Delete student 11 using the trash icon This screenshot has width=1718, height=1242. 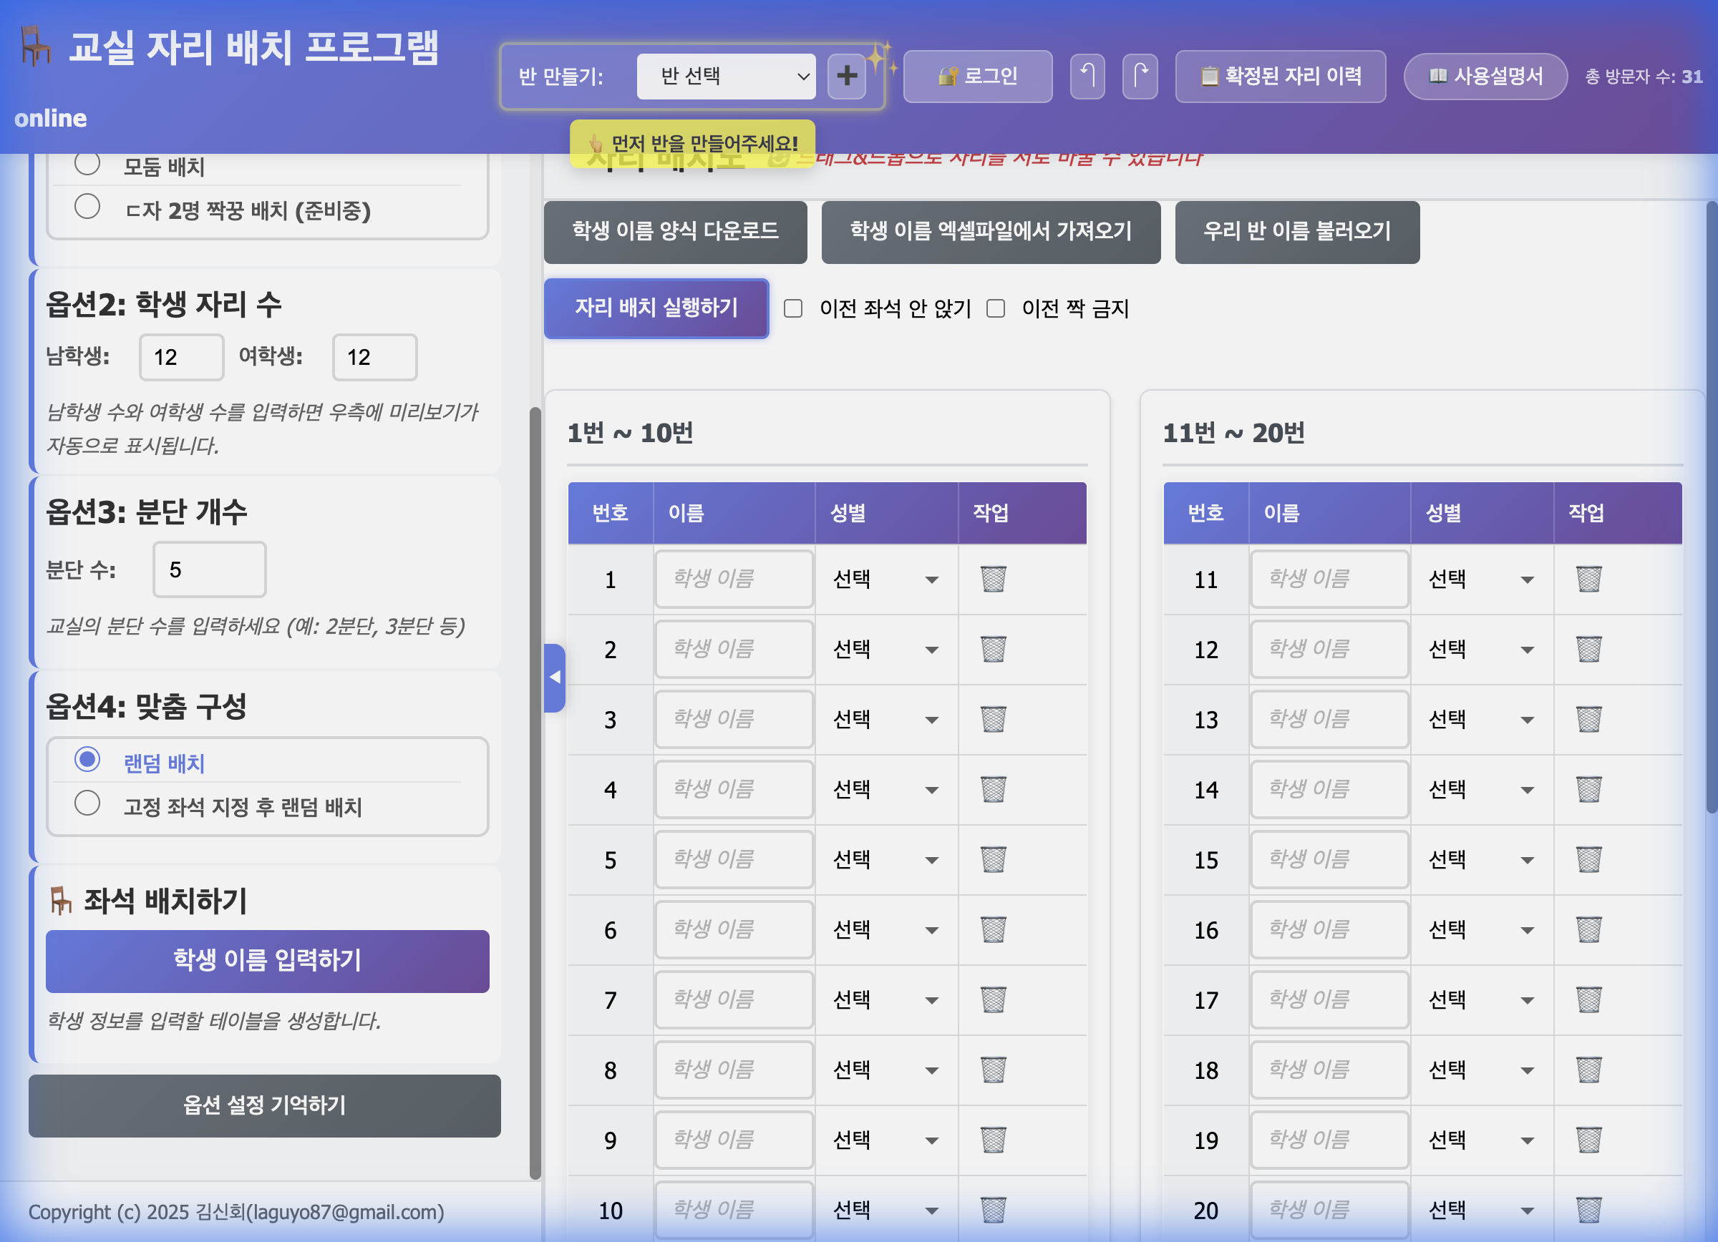1588,579
